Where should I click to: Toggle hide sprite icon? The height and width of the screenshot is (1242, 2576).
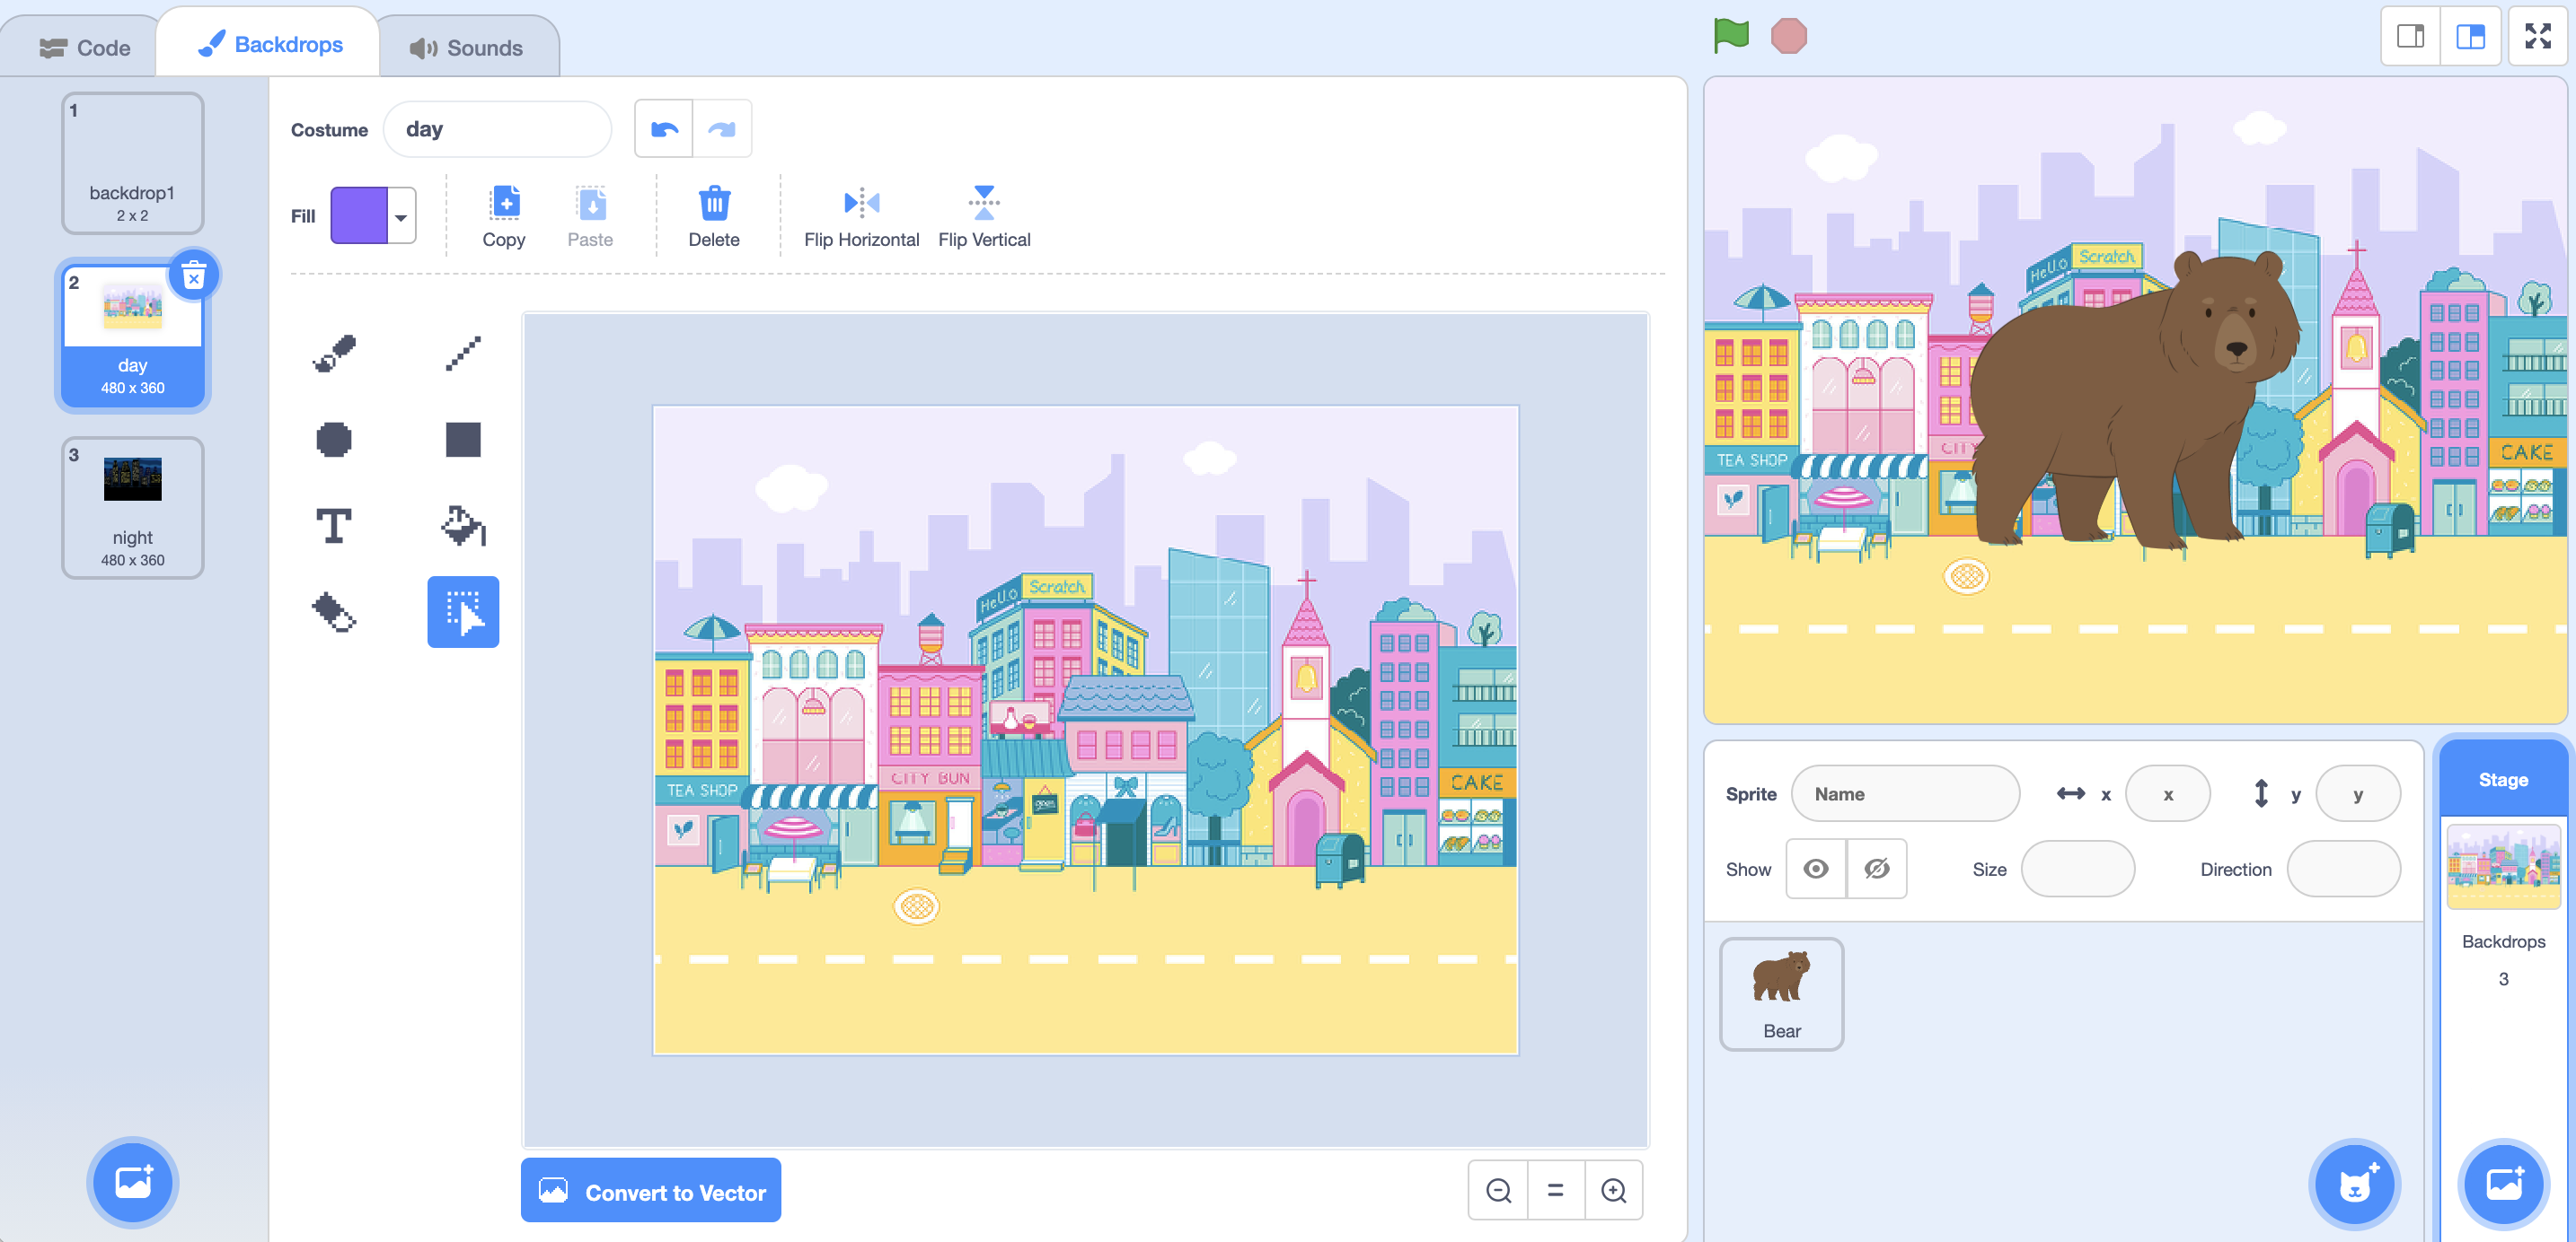point(1876,866)
